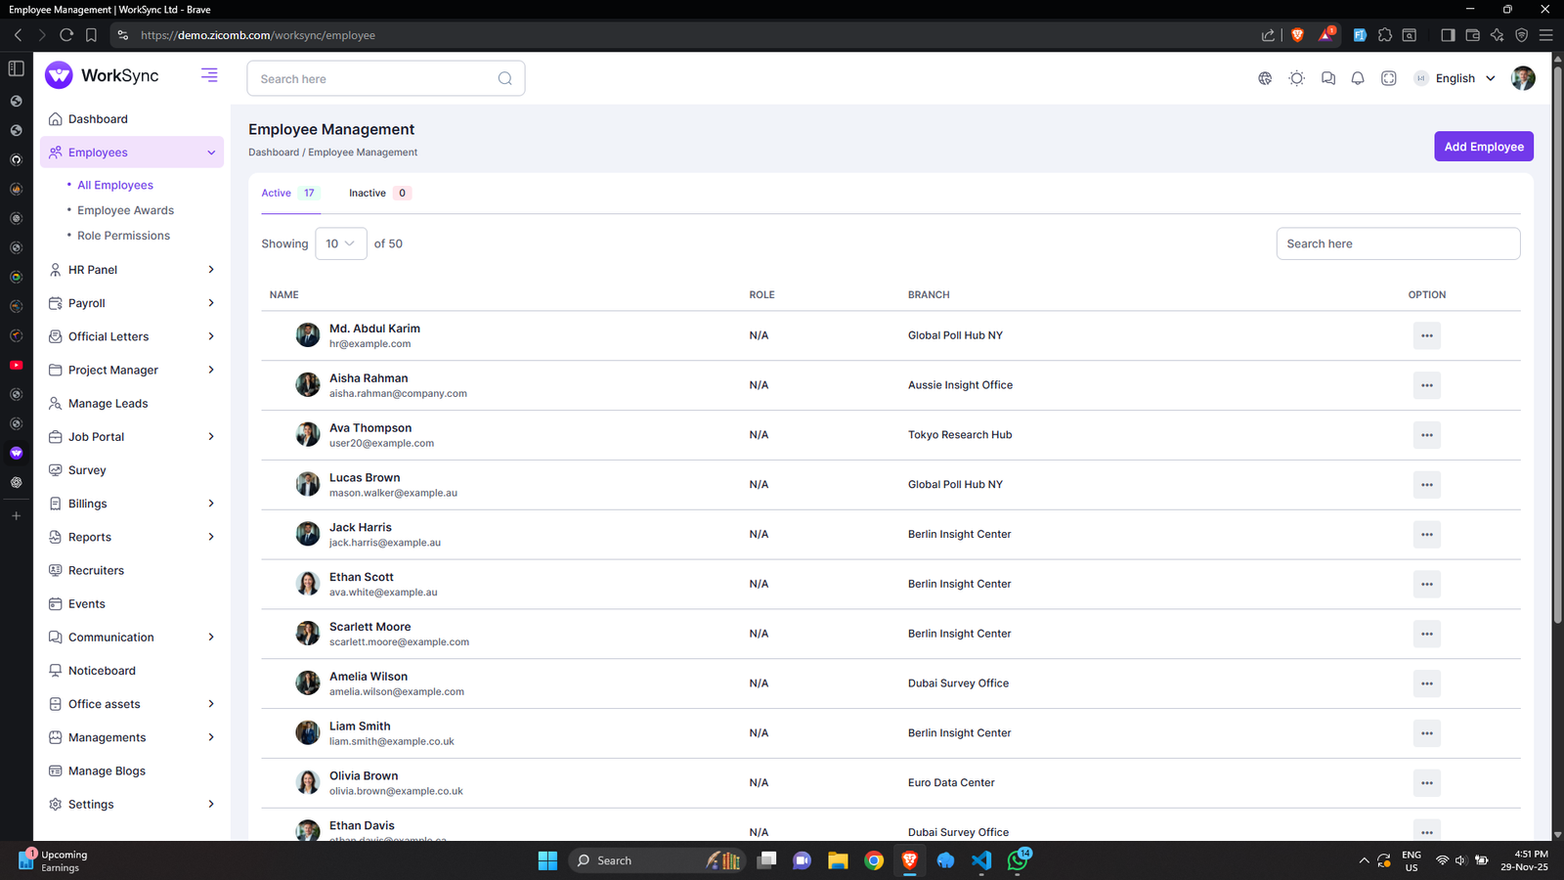Open options menu for Scarlett Moore
Image resolution: width=1564 pixels, height=880 pixels.
1427,634
